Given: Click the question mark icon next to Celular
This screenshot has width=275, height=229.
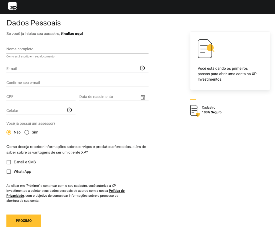Looking at the screenshot, I should [70, 110].
